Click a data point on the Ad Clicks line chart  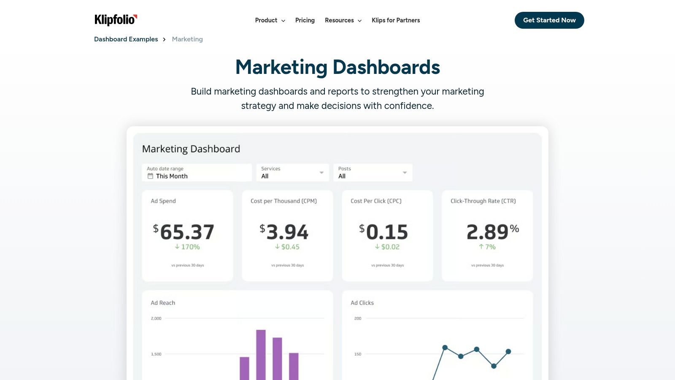444,347
